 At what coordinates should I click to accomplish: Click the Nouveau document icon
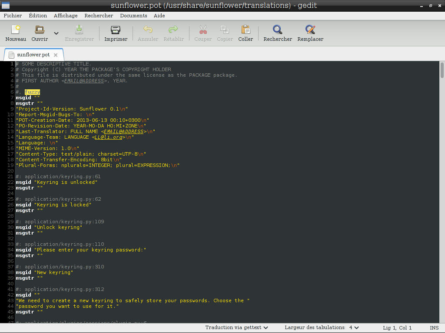coord(16,29)
